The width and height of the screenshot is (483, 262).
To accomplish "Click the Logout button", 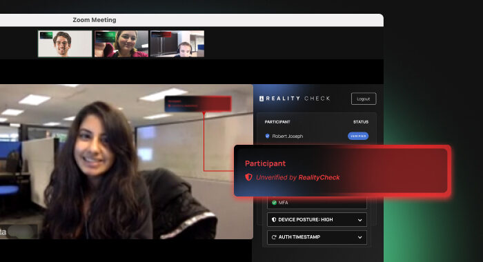I will [364, 99].
